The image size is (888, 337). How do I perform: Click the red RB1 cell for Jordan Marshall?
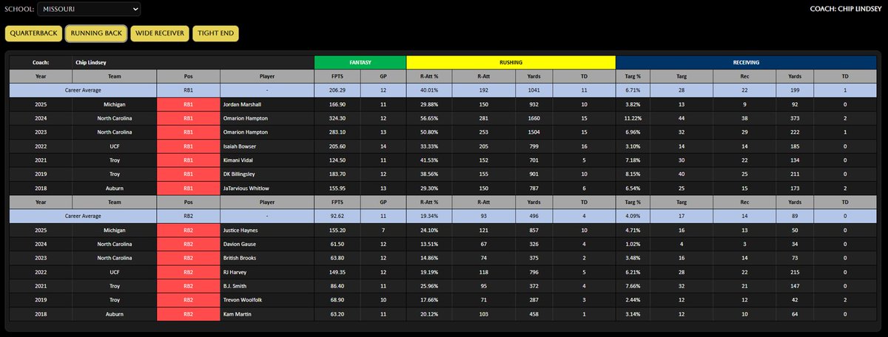pos(188,105)
